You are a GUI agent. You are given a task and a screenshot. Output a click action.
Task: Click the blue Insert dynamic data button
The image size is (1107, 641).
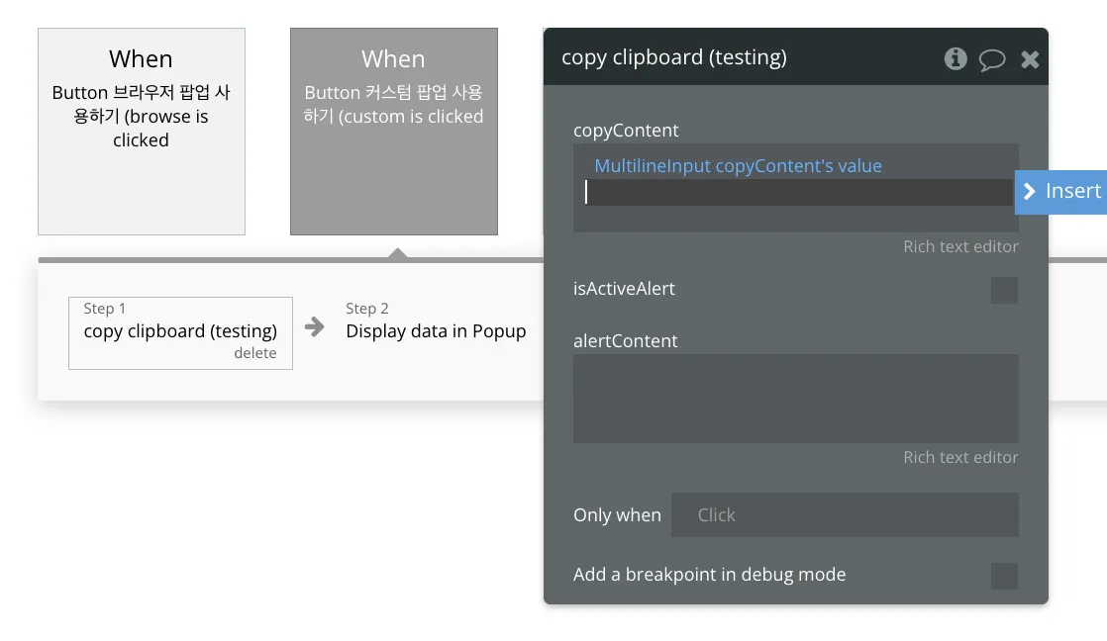1061,191
